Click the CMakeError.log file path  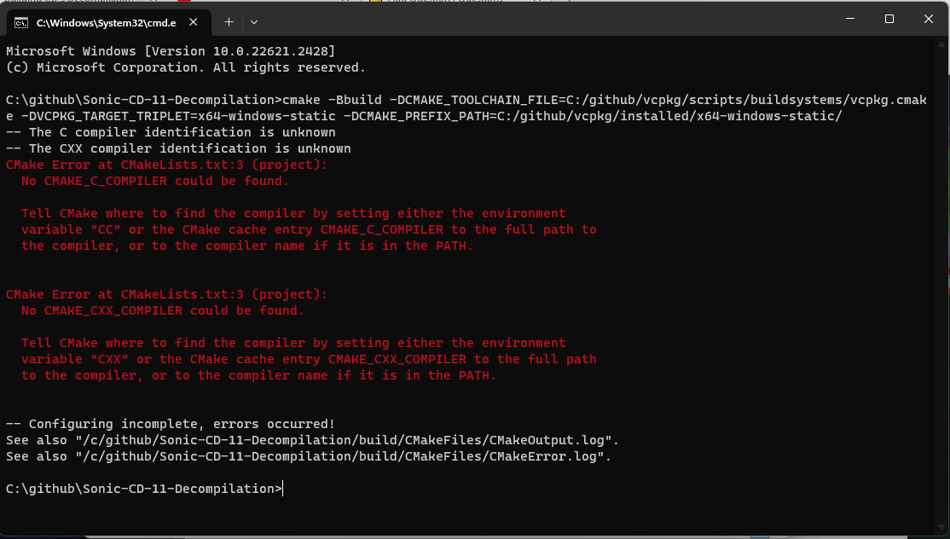344,456
